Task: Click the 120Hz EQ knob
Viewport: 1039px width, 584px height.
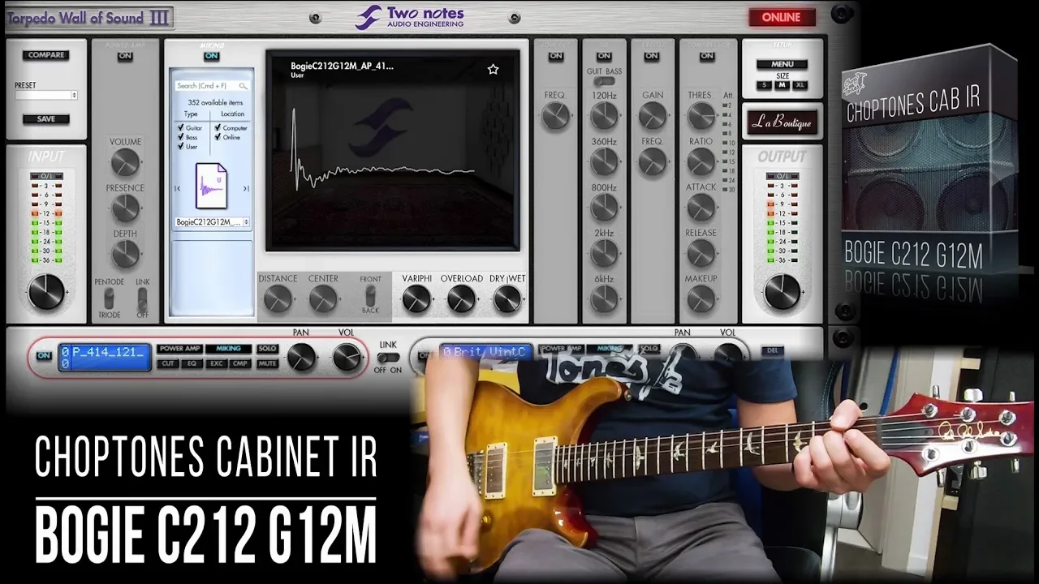Action: pyautogui.click(x=604, y=116)
